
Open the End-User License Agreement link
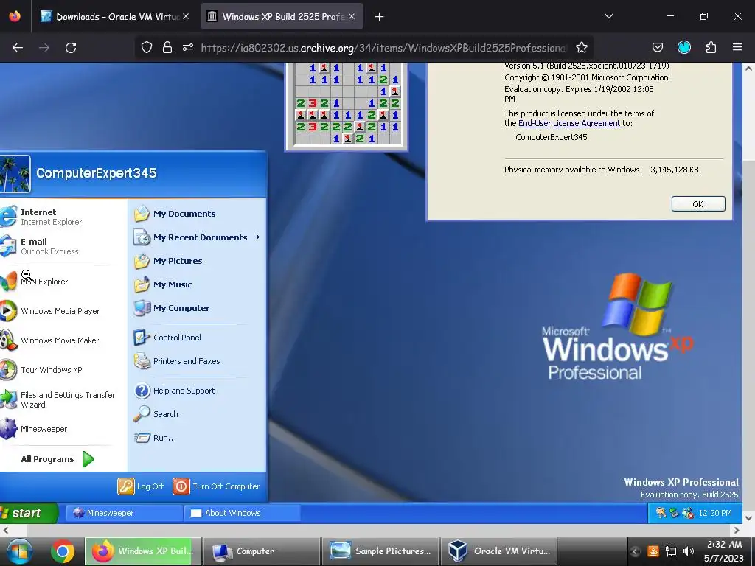click(x=569, y=123)
